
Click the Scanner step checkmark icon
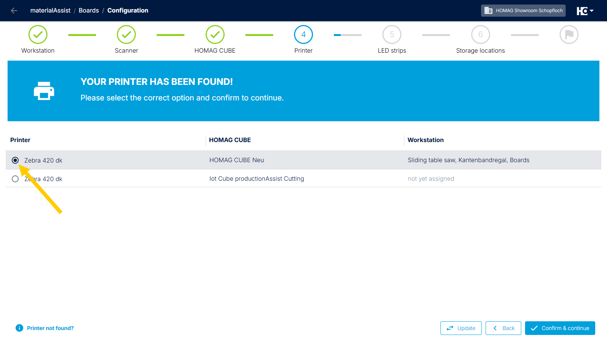pos(126,34)
